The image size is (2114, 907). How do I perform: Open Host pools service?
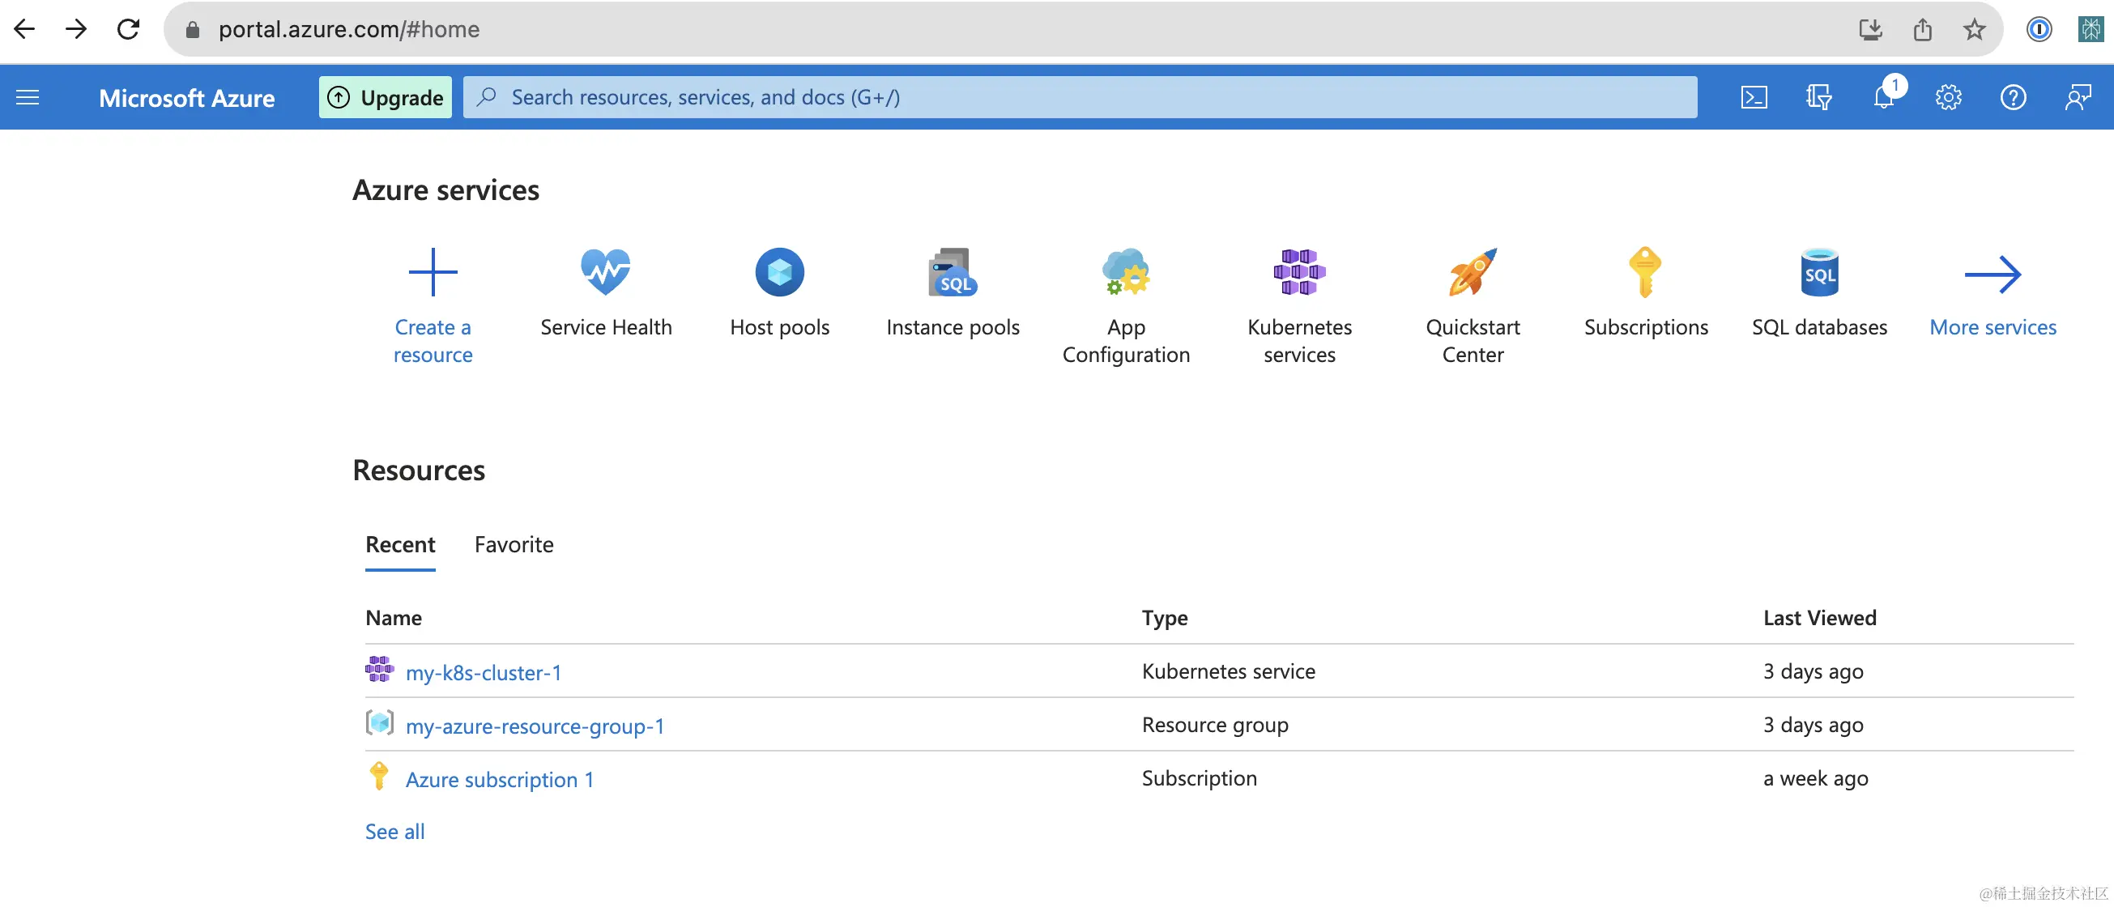(779, 273)
